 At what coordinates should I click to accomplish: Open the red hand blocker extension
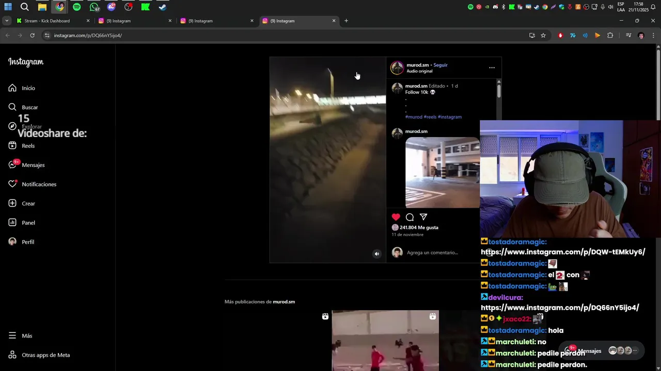(x=560, y=36)
